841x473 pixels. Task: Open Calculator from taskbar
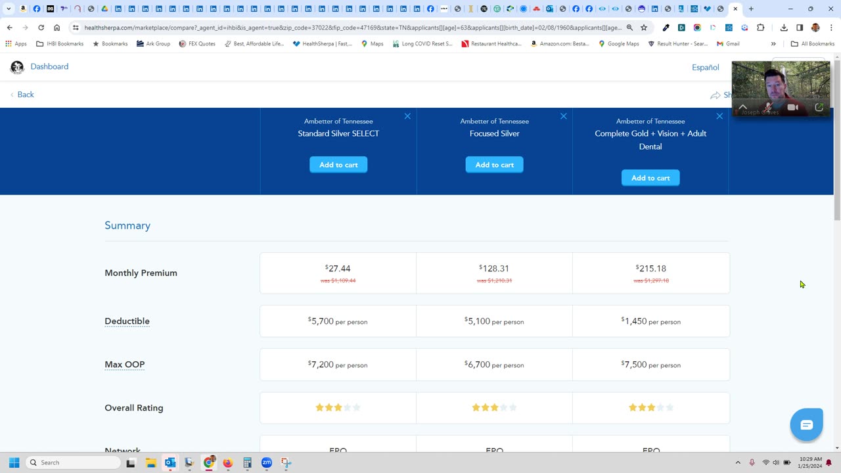pyautogui.click(x=247, y=462)
